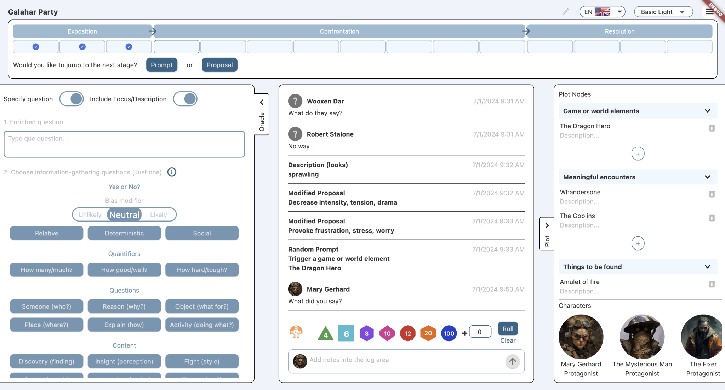Delete the Whandersone encounter
Image resolution: width=725 pixels, height=390 pixels.
coord(712,194)
